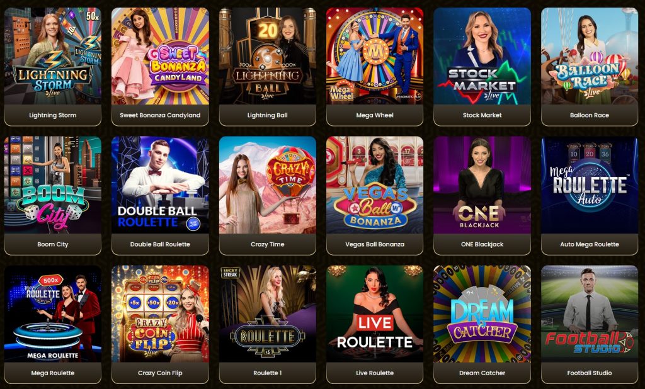The height and width of the screenshot is (389, 645).
Task: Click the Play Now badge on Double Ball Roulette
Action: (x=193, y=223)
